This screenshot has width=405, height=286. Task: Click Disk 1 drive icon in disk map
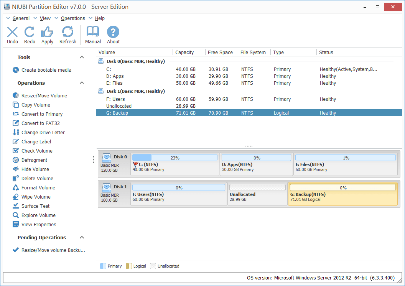coord(106,187)
